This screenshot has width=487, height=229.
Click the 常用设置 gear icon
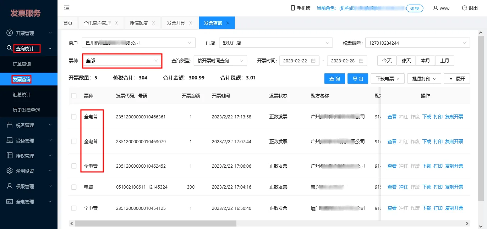(x=10, y=171)
